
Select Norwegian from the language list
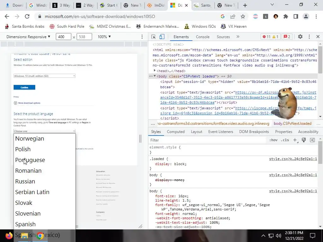[x=44, y=139]
